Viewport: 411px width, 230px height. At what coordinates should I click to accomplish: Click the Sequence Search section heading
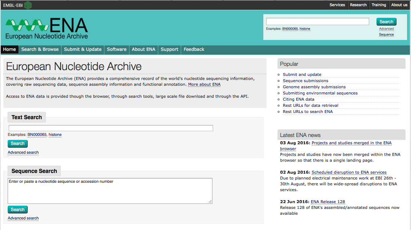pos(34,171)
